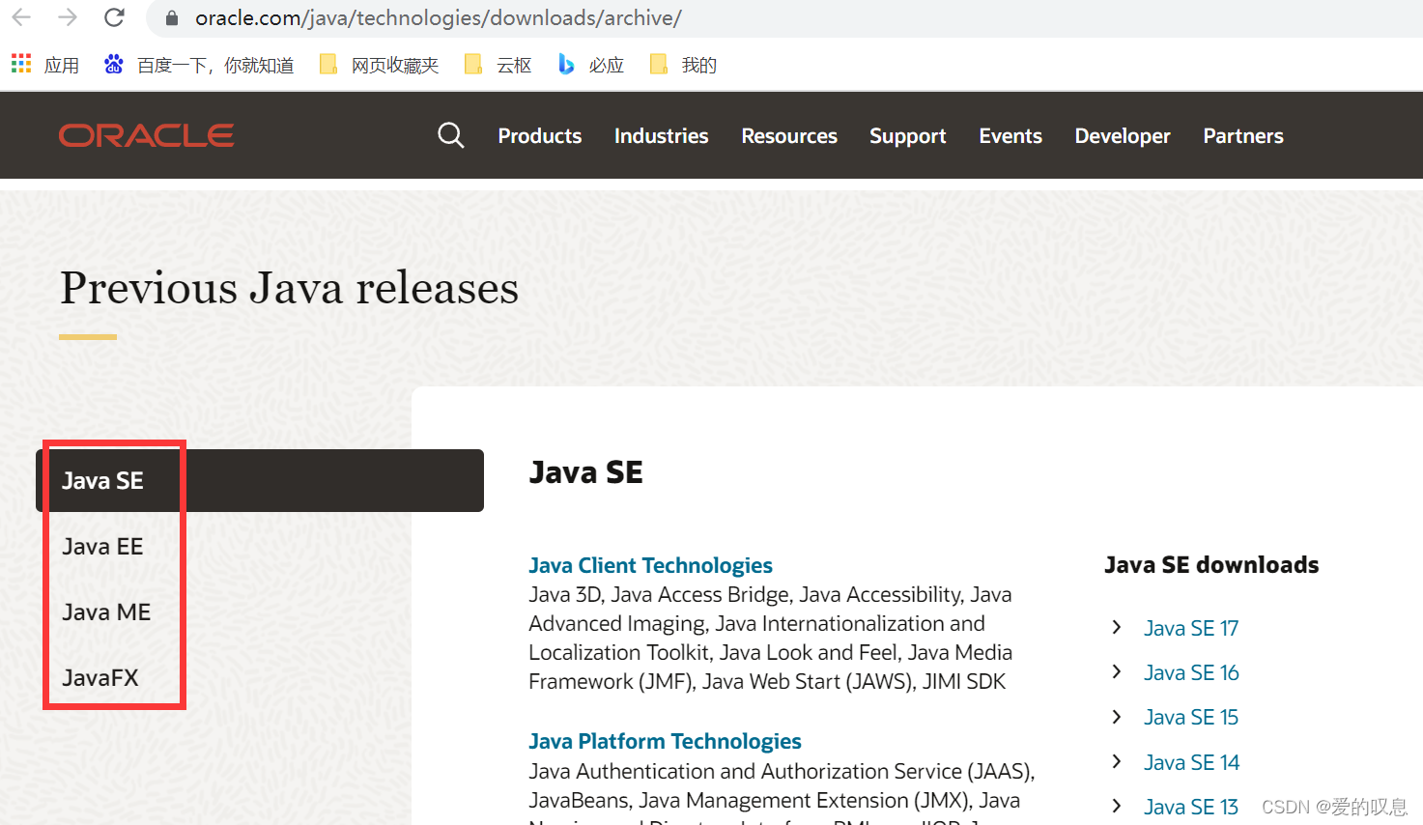Click the chevron beside Java SE 16

tap(1117, 672)
